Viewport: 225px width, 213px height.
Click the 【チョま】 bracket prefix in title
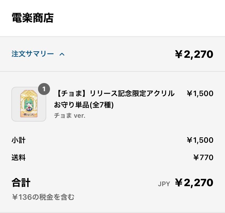pos(70,93)
